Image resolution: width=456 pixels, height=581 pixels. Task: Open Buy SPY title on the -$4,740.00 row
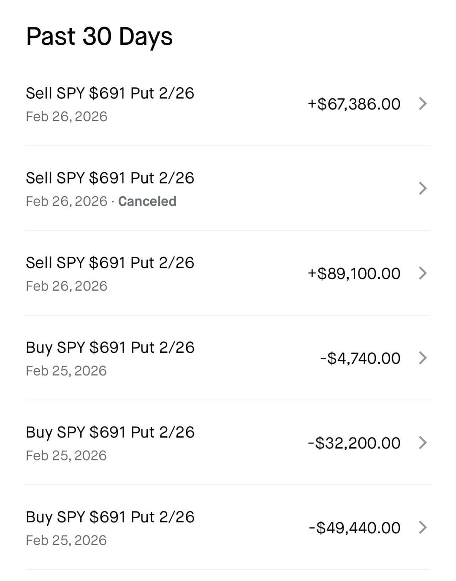click(110, 348)
